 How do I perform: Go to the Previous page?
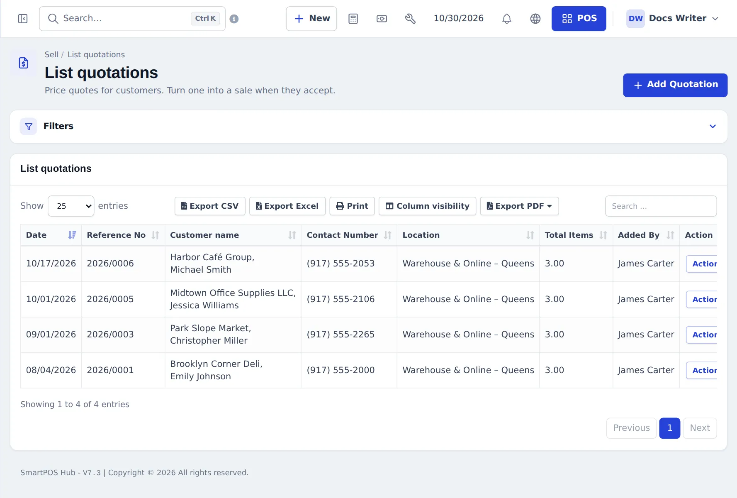[632, 428]
